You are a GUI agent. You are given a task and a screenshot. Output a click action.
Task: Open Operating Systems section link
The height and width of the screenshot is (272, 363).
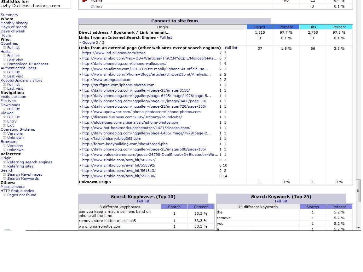point(18,129)
